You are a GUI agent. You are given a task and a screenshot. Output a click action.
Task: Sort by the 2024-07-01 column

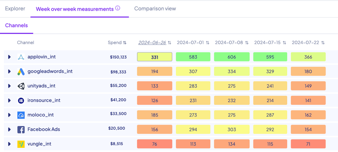click(208, 43)
